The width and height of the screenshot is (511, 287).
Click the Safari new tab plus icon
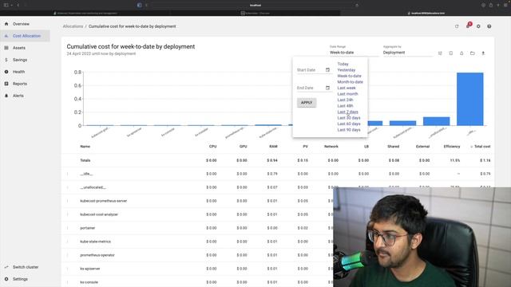pos(498,6)
